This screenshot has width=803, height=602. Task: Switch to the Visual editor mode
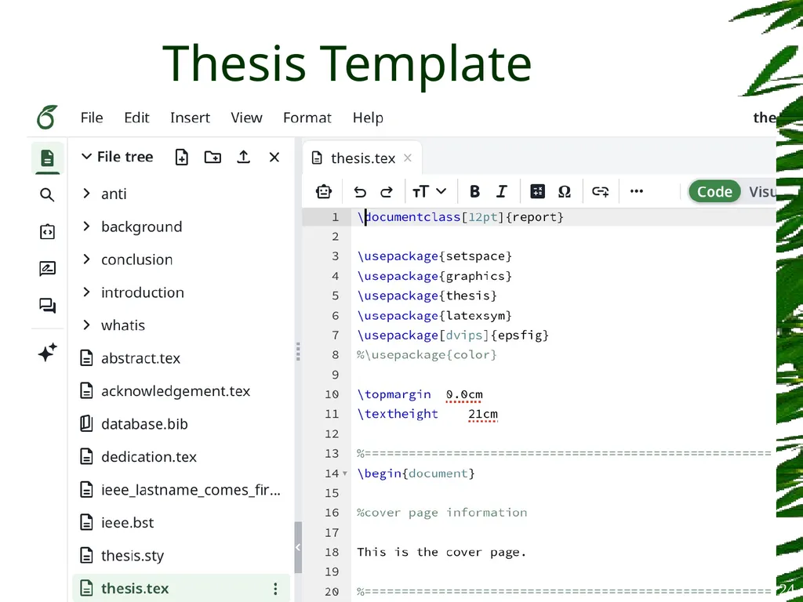pos(762,191)
